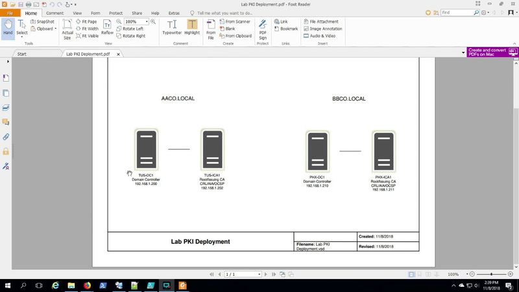Create PDF From File
The image size is (519, 292).
coord(211,29)
